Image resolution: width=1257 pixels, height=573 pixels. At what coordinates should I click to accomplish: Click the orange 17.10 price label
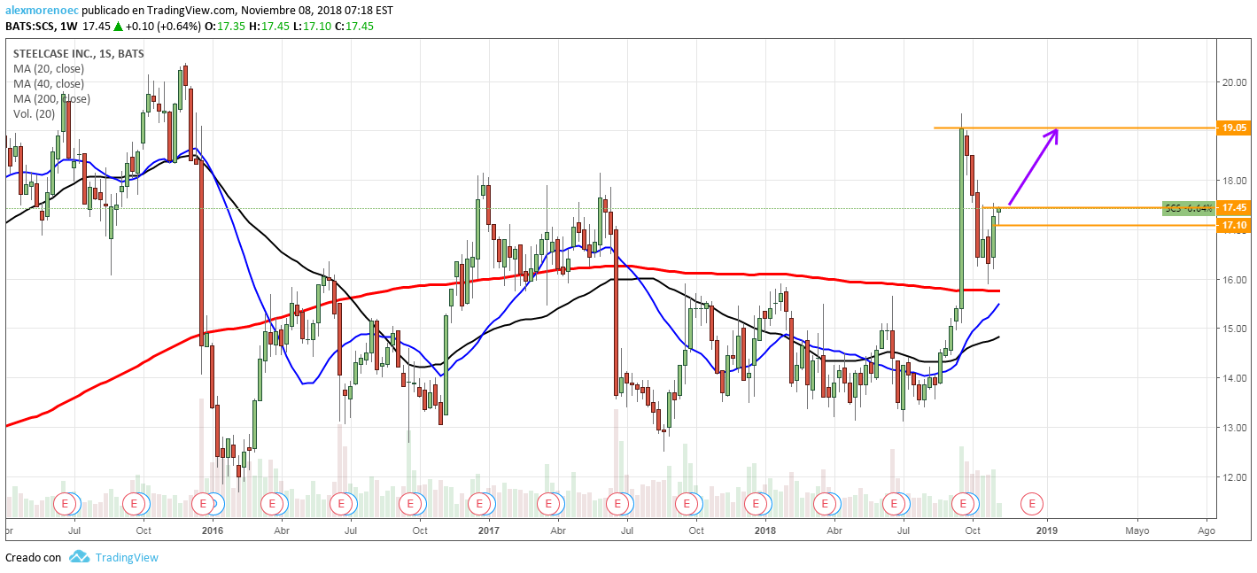[x=1234, y=226]
